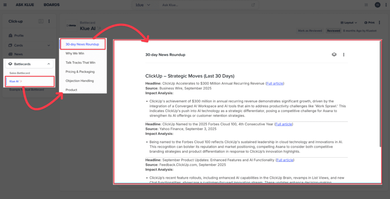Open the Example Manual Battlecard
This screenshot has height=199, width=390.
27,90
